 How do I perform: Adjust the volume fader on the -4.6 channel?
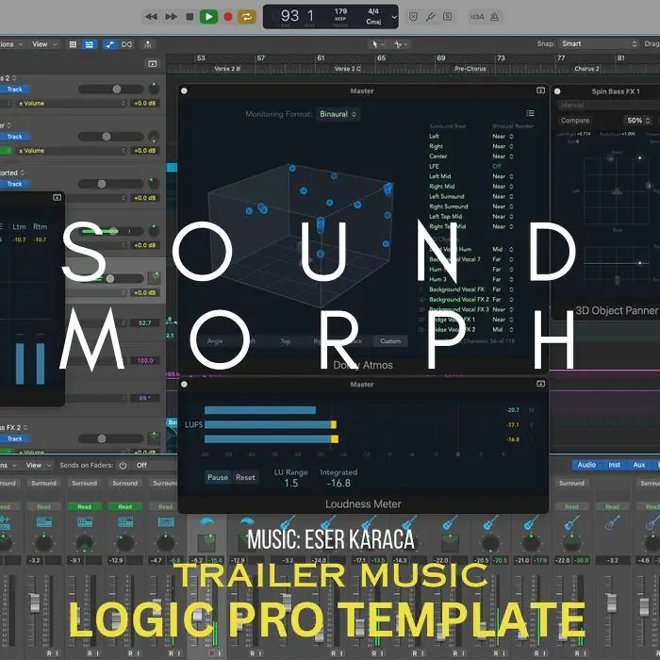point(644,606)
